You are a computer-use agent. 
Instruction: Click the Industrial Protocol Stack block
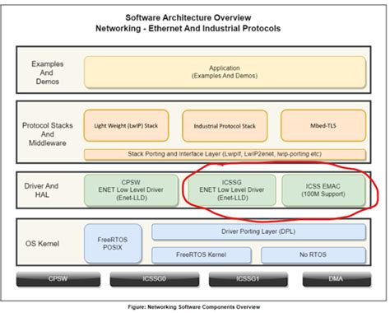coord(225,126)
